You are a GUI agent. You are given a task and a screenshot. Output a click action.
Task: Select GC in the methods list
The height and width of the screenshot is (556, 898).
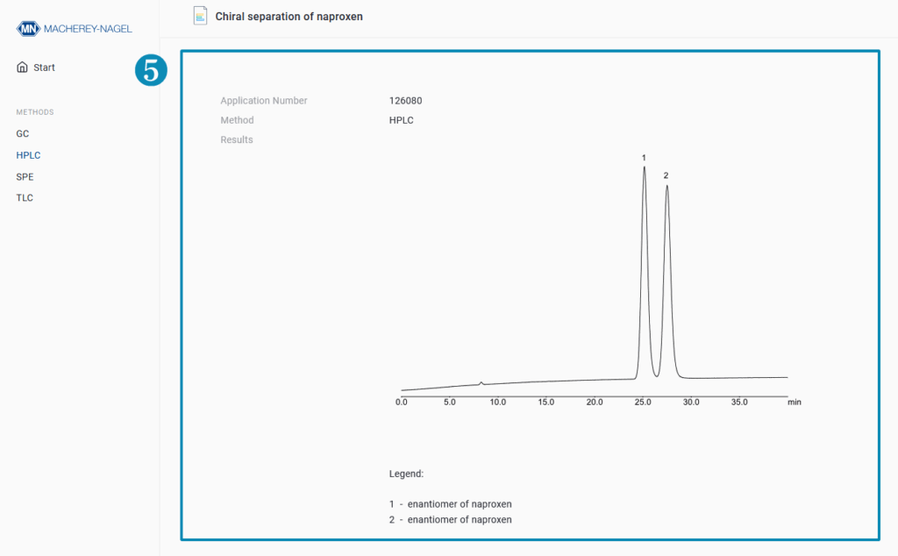pos(22,133)
